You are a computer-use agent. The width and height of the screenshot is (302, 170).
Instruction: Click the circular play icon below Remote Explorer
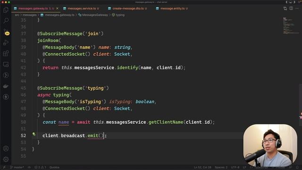(x=6, y=75)
